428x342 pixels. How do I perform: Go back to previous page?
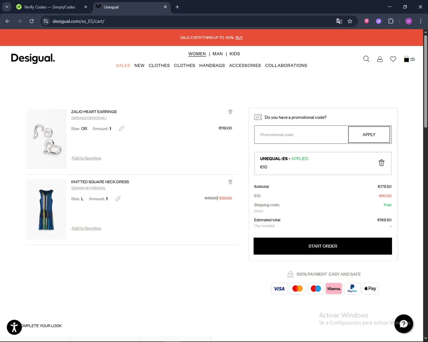(8, 21)
